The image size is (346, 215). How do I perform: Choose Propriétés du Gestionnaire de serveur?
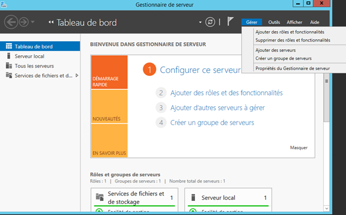coord(293,68)
